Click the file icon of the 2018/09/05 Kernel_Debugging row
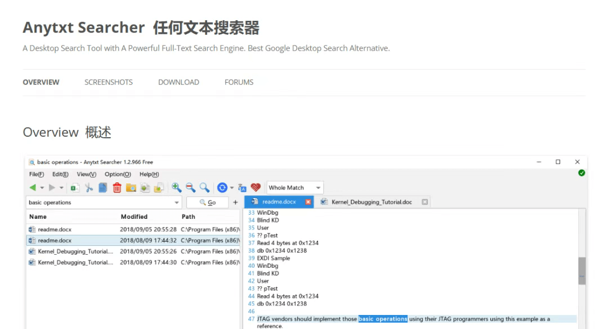The image size is (608, 329). coord(32,251)
